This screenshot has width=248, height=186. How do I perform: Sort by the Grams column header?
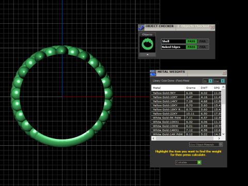(192, 88)
